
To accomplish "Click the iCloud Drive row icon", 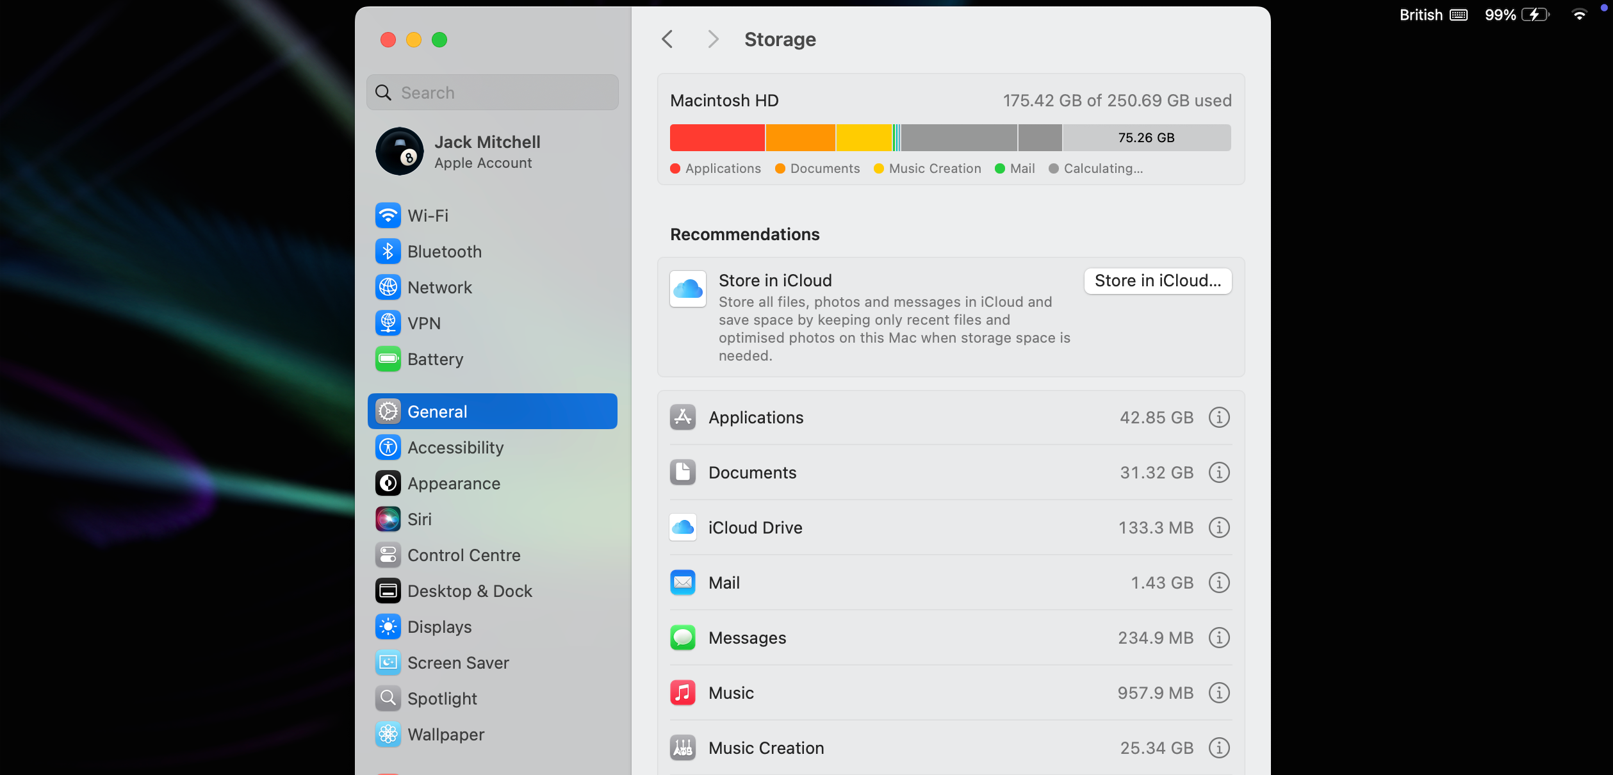I will 683,528.
